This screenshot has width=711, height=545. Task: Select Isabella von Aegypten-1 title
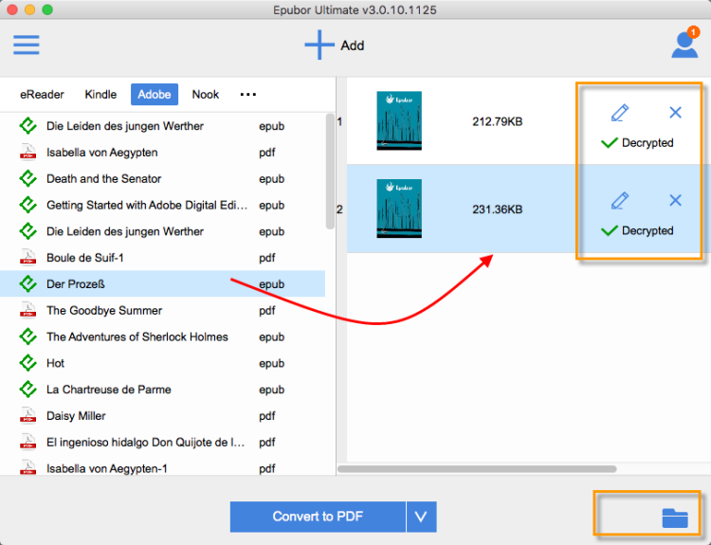(107, 468)
